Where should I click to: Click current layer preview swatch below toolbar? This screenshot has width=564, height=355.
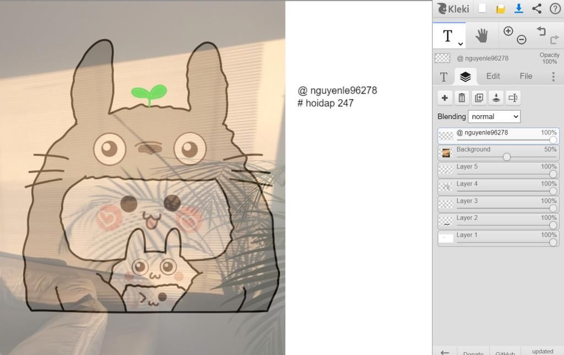coord(442,58)
